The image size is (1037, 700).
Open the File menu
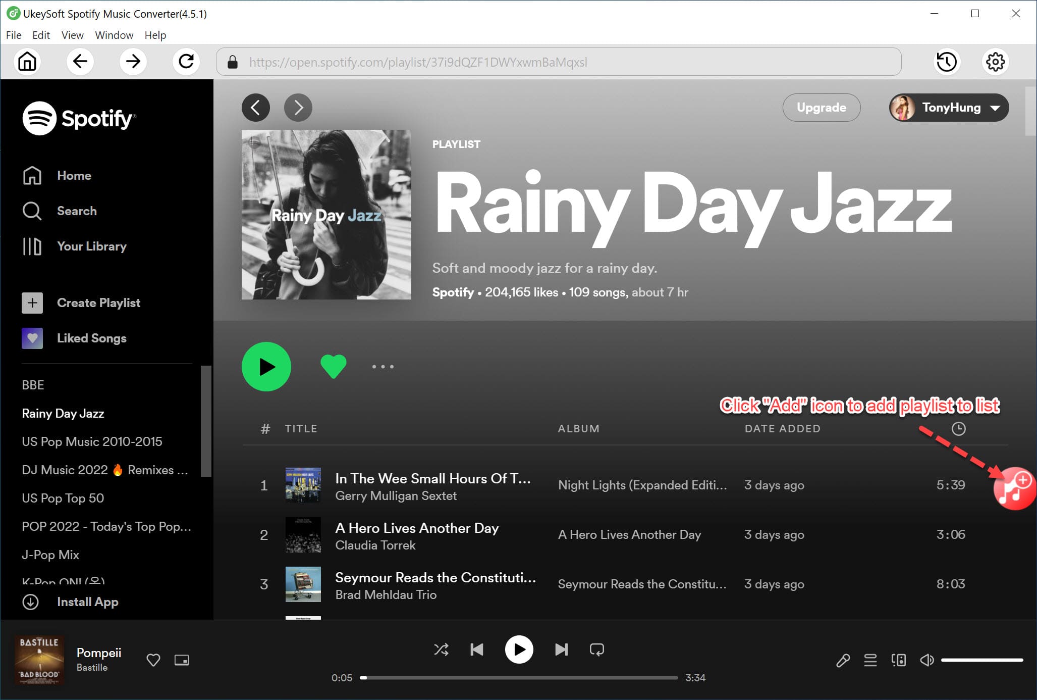(x=13, y=35)
